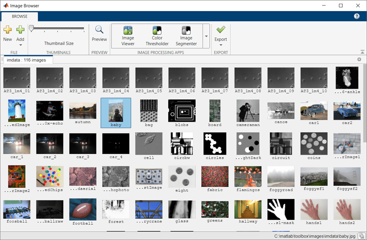This screenshot has height=240, width=367.
Task: Click the New file plus icon
Action: (7, 30)
